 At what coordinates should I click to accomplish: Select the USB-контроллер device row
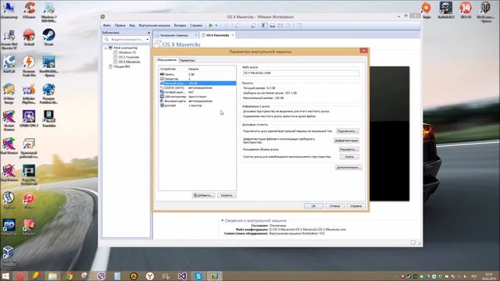(198, 97)
